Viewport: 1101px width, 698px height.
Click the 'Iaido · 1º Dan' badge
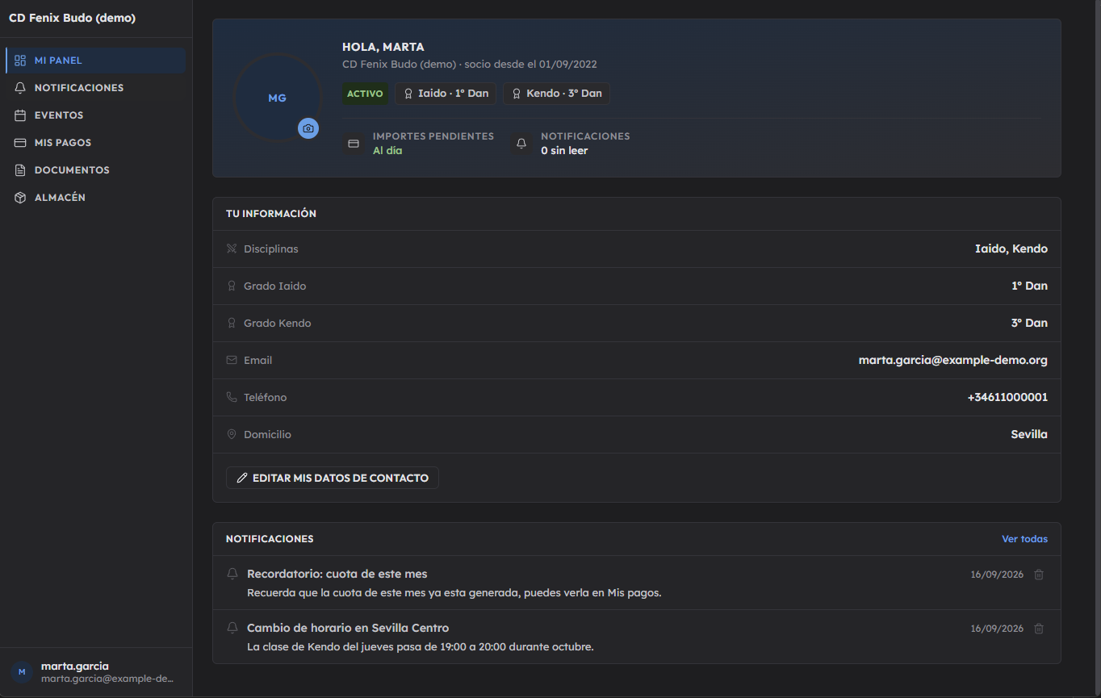(446, 94)
